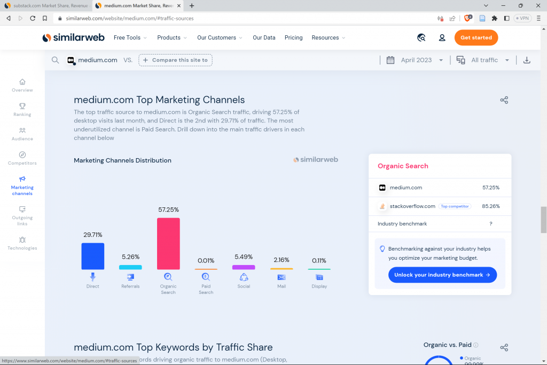Click the Unlock your industry benchmark button

(x=442, y=275)
